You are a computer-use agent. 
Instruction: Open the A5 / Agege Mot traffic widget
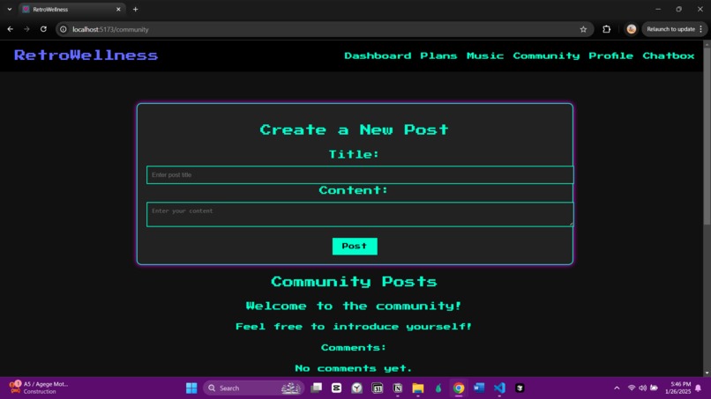[x=39, y=388]
